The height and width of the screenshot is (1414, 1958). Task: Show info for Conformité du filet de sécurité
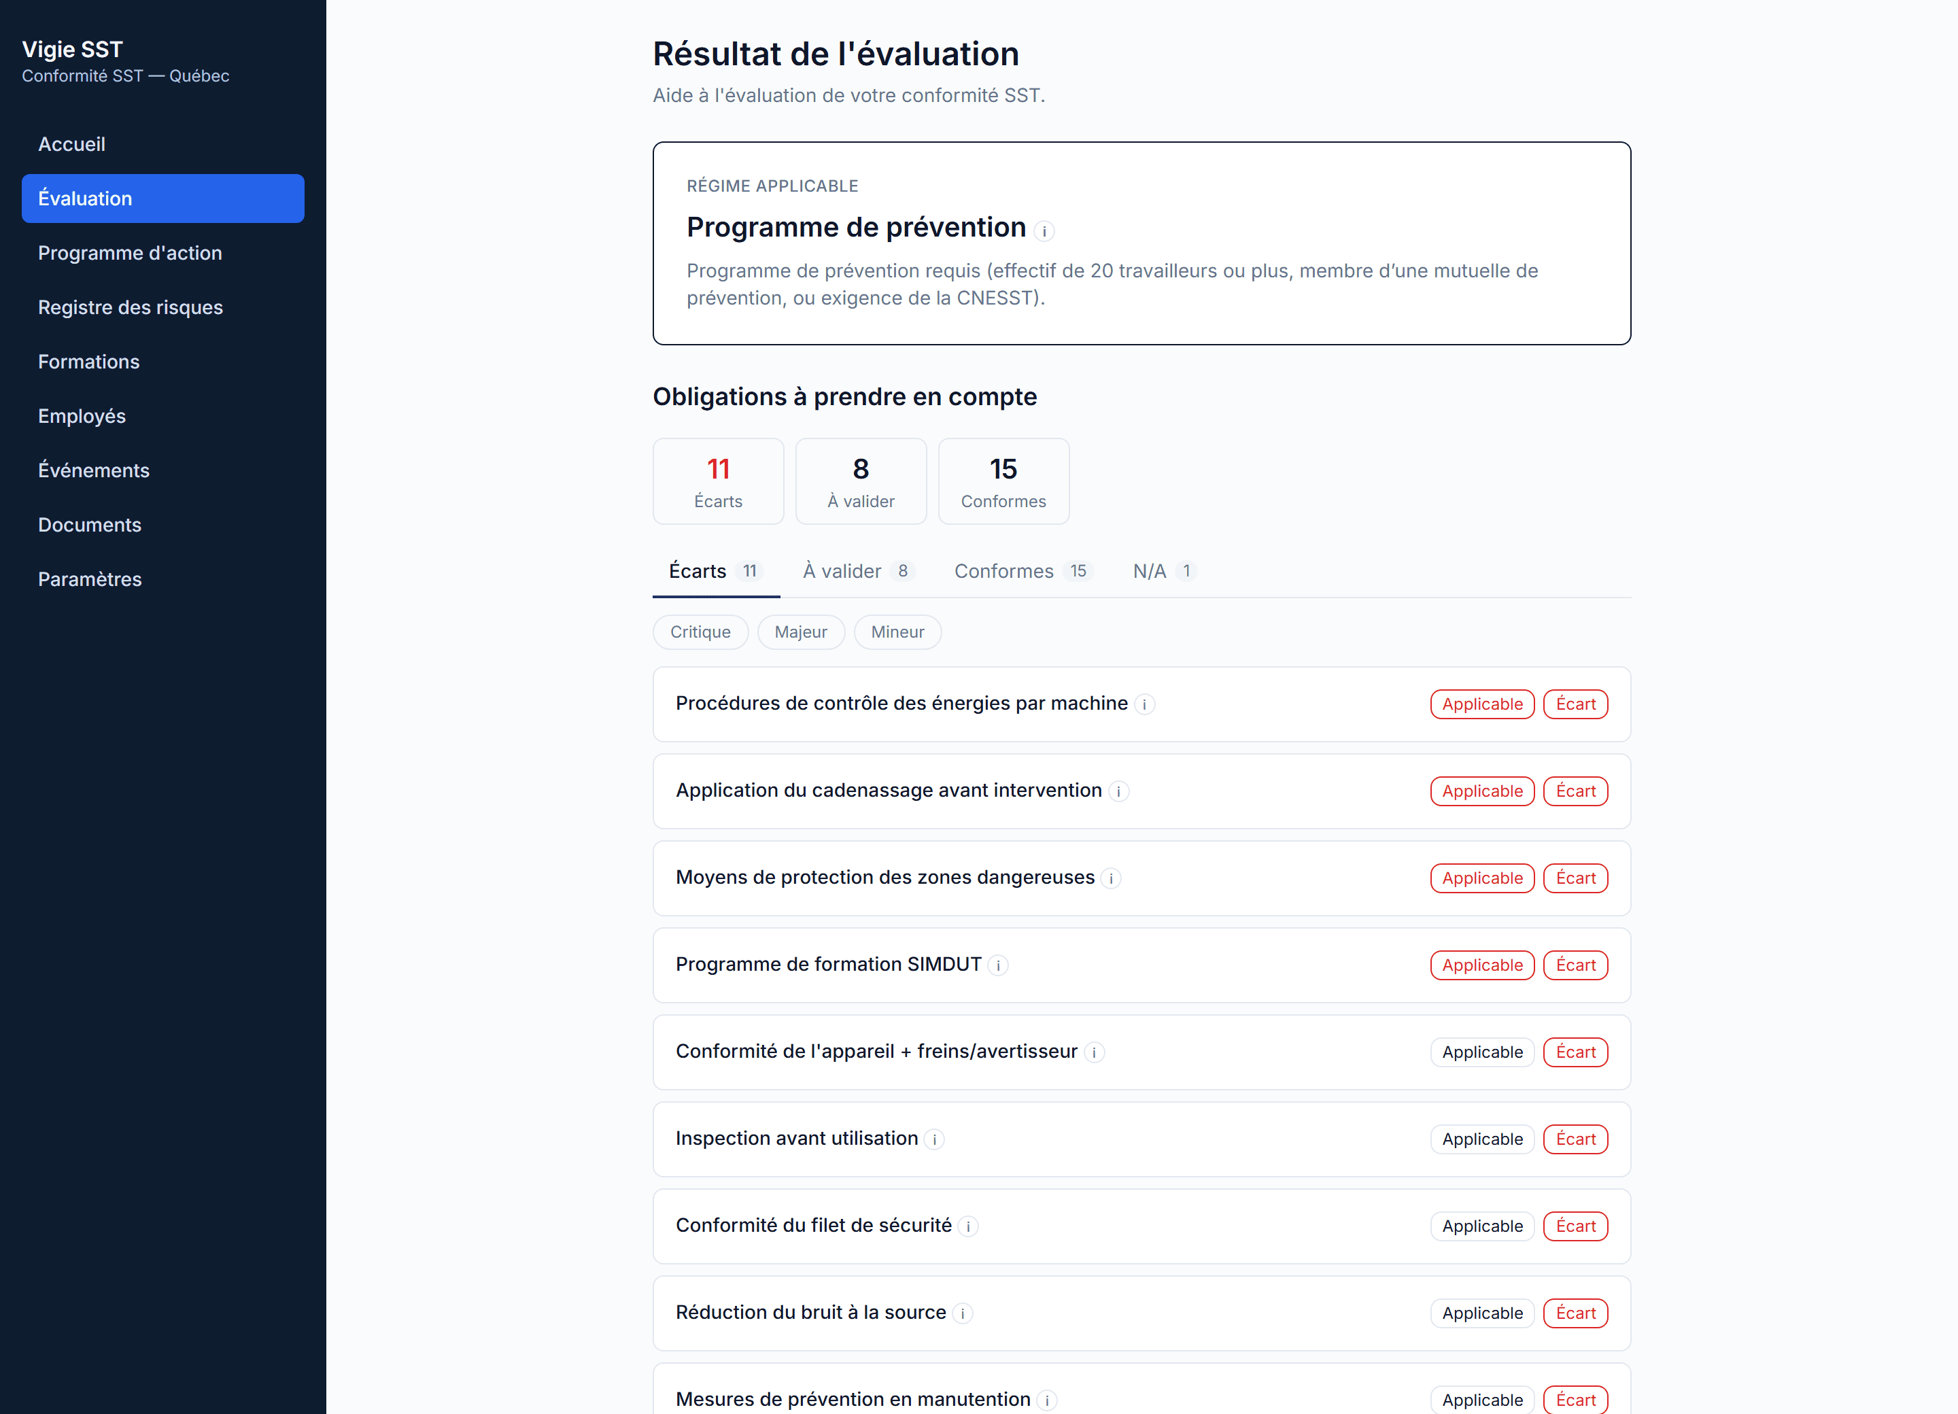[967, 1226]
